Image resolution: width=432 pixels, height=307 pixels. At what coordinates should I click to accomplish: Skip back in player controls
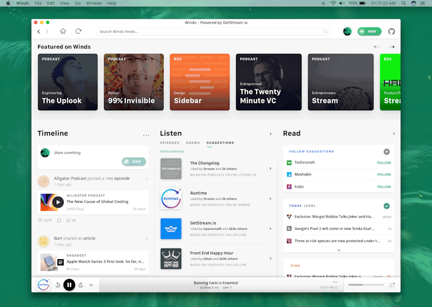58,285
